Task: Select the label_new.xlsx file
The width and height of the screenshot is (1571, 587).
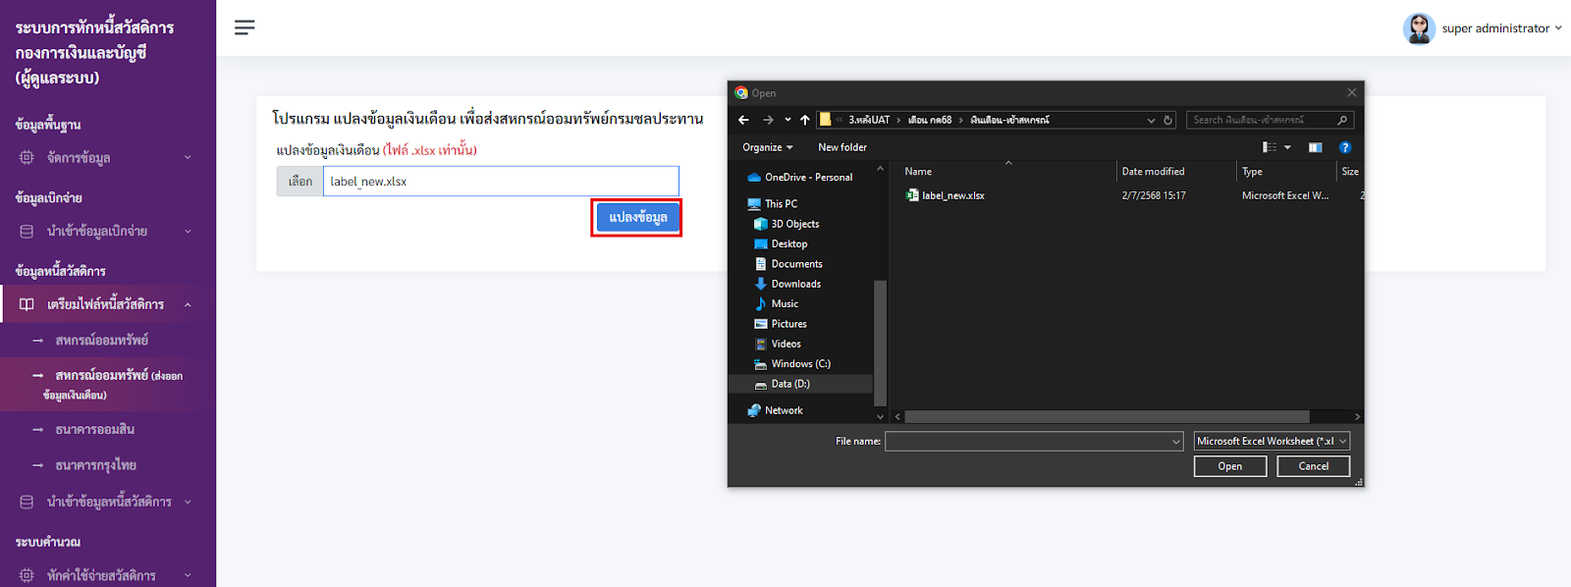Action: coord(953,195)
